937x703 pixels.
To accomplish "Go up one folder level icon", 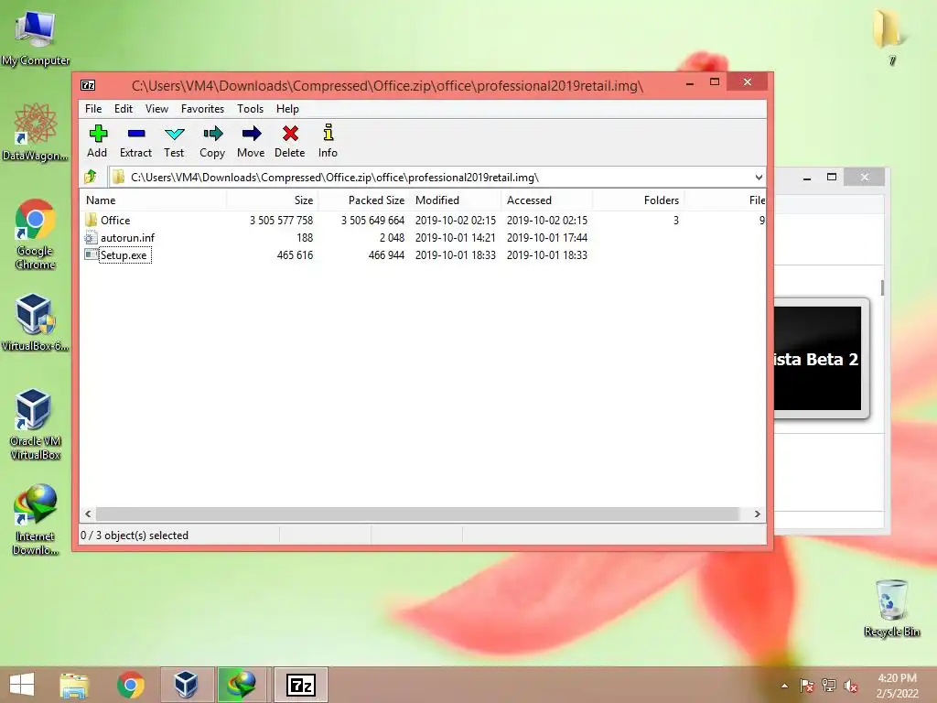I will [91, 177].
